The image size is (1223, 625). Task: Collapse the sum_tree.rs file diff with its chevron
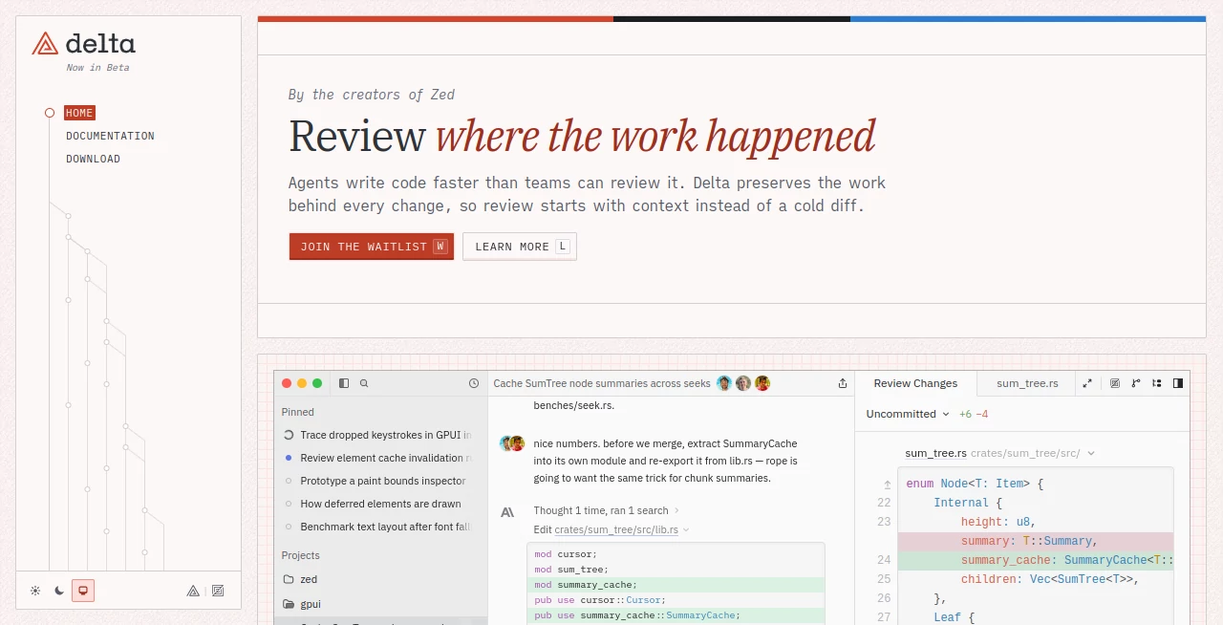(x=1091, y=453)
